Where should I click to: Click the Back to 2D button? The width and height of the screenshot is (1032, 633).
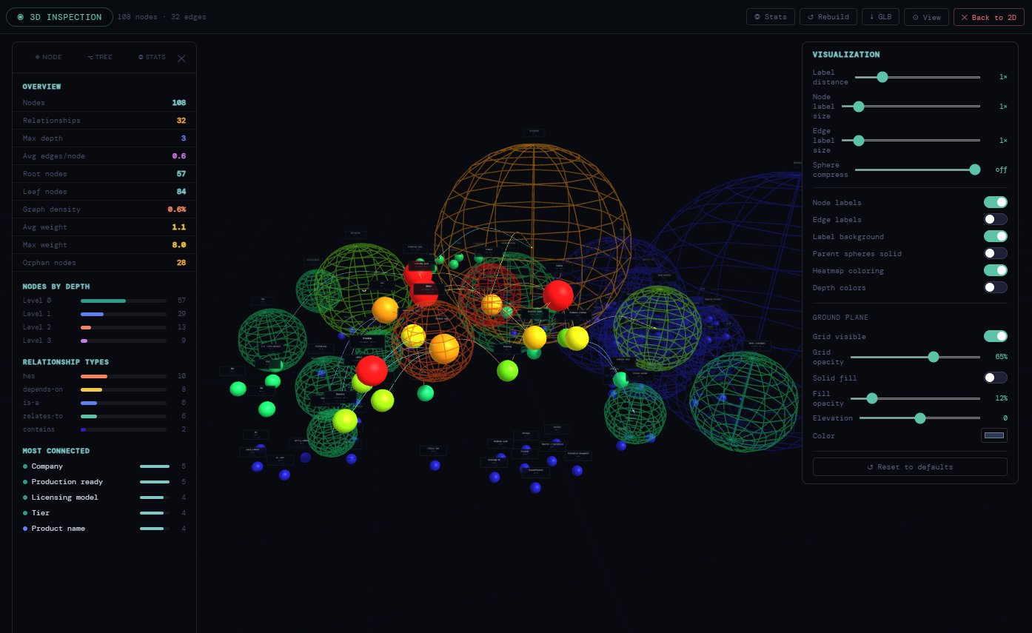988,16
